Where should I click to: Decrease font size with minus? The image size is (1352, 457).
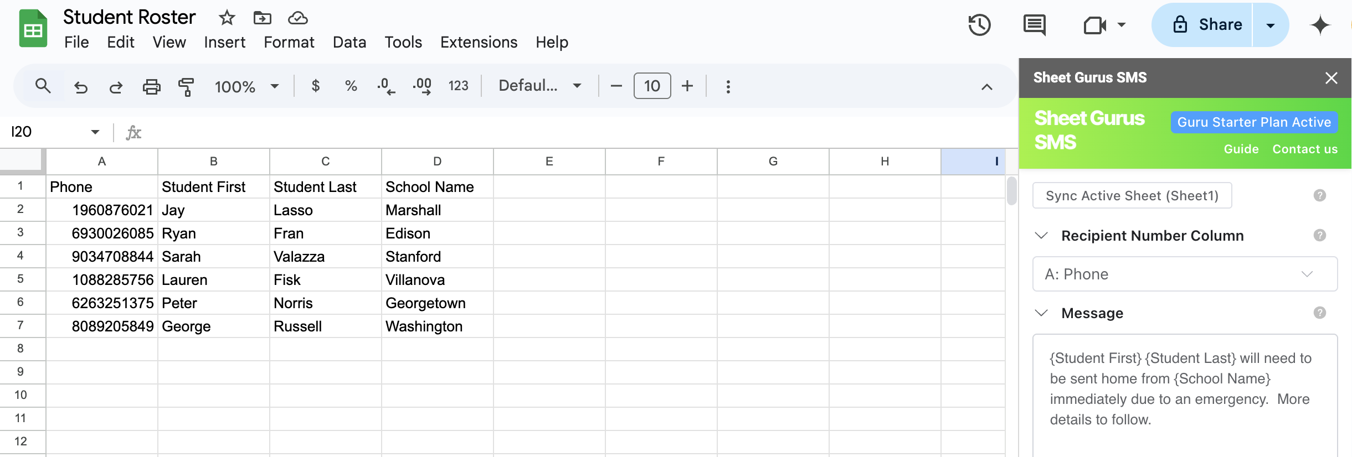point(616,86)
